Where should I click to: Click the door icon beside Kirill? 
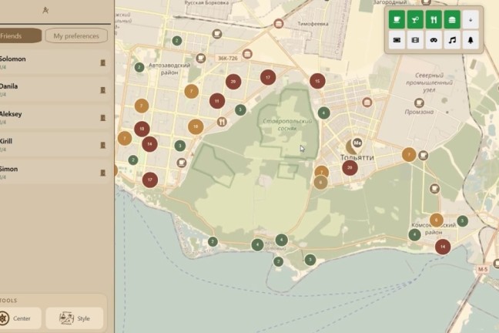102,146
